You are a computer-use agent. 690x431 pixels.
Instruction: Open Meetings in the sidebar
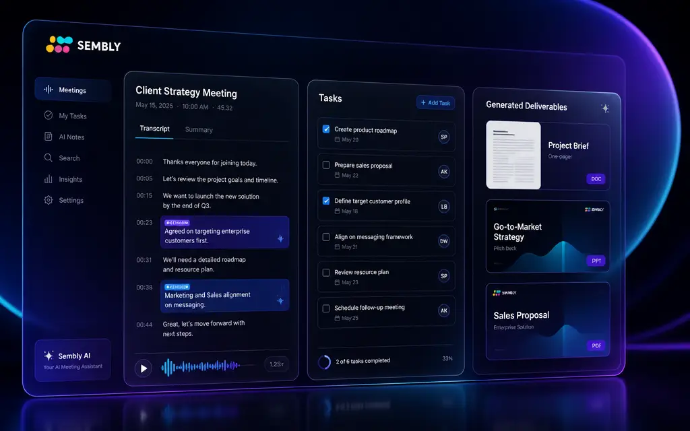[73, 90]
